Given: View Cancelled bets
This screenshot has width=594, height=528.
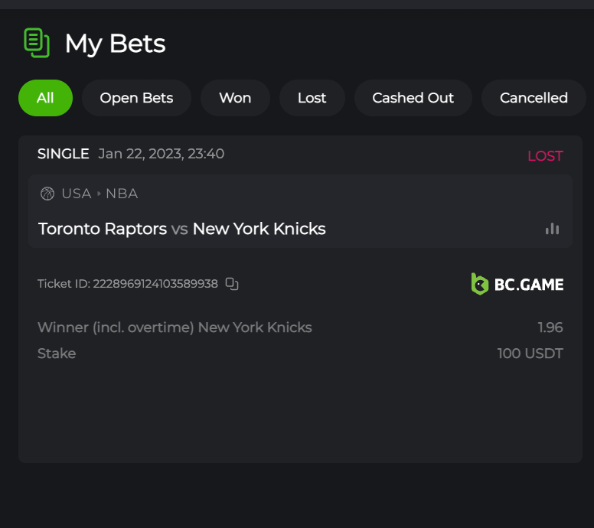Looking at the screenshot, I should point(534,98).
